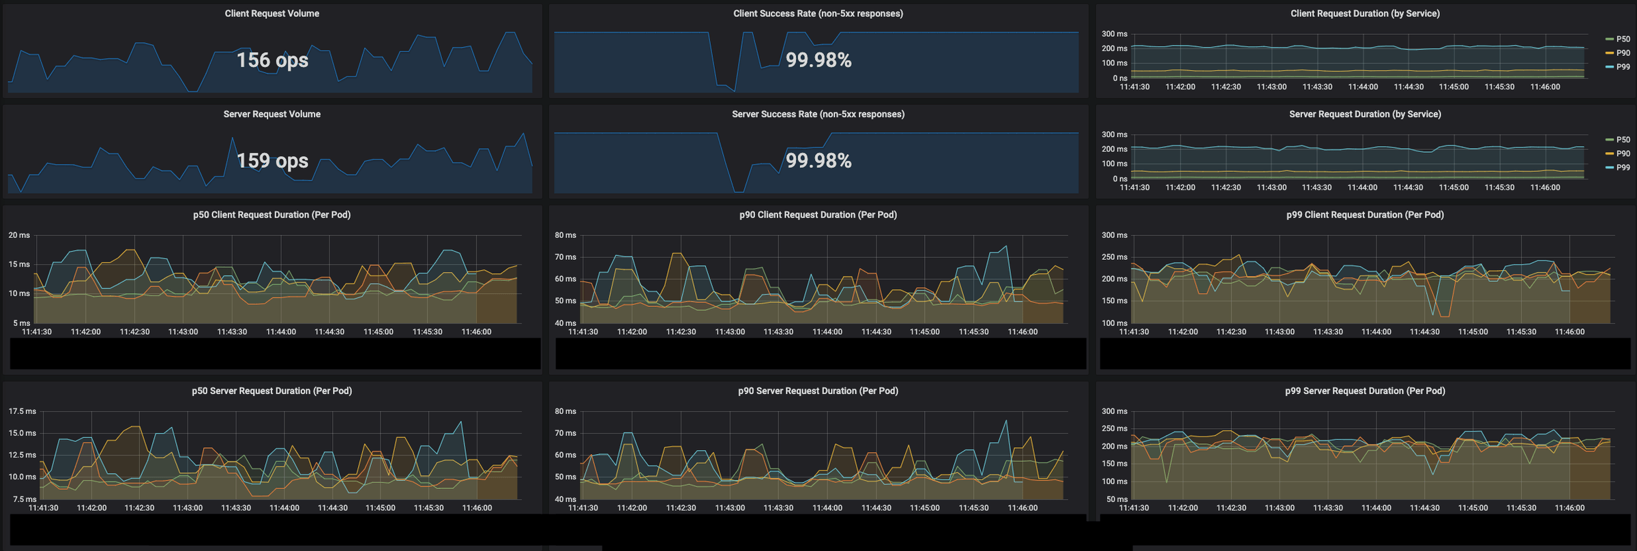Open Server Success Rate (non-5xx responses) title menu
Viewport: 1637px width, 551px height.
818,115
